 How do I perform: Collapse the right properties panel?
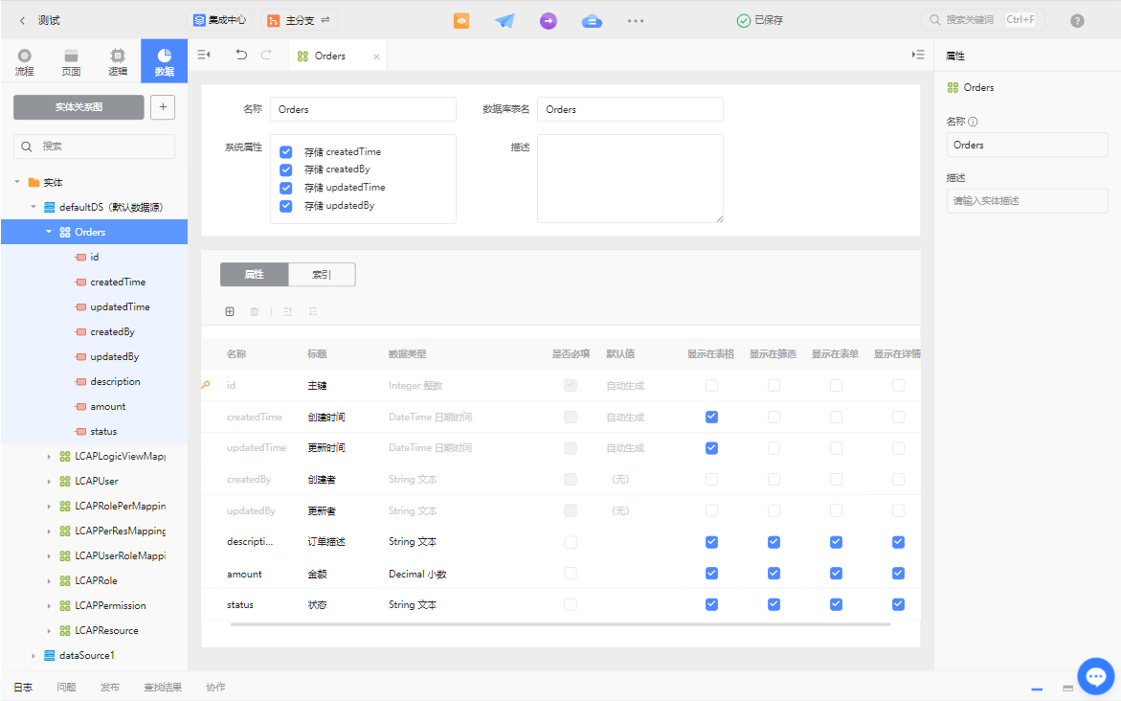(x=918, y=56)
